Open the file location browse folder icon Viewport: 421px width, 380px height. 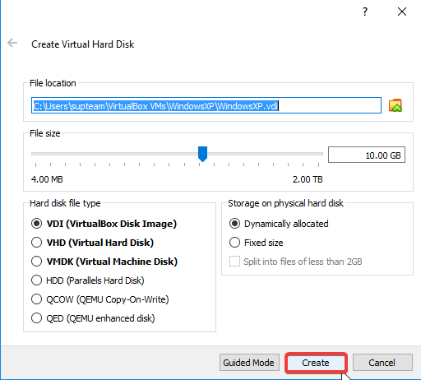pos(396,105)
